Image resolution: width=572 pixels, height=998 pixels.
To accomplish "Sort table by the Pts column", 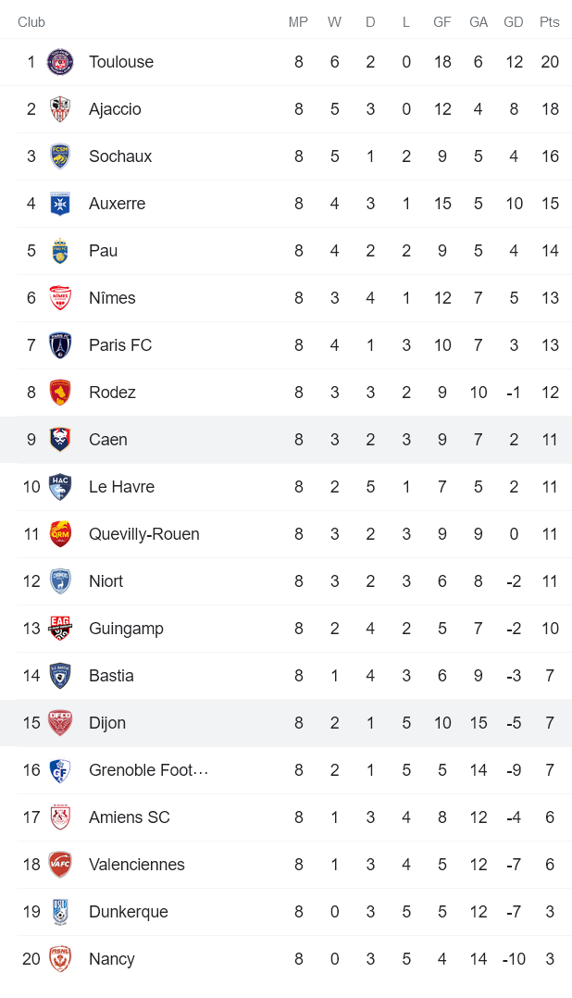I will point(550,21).
